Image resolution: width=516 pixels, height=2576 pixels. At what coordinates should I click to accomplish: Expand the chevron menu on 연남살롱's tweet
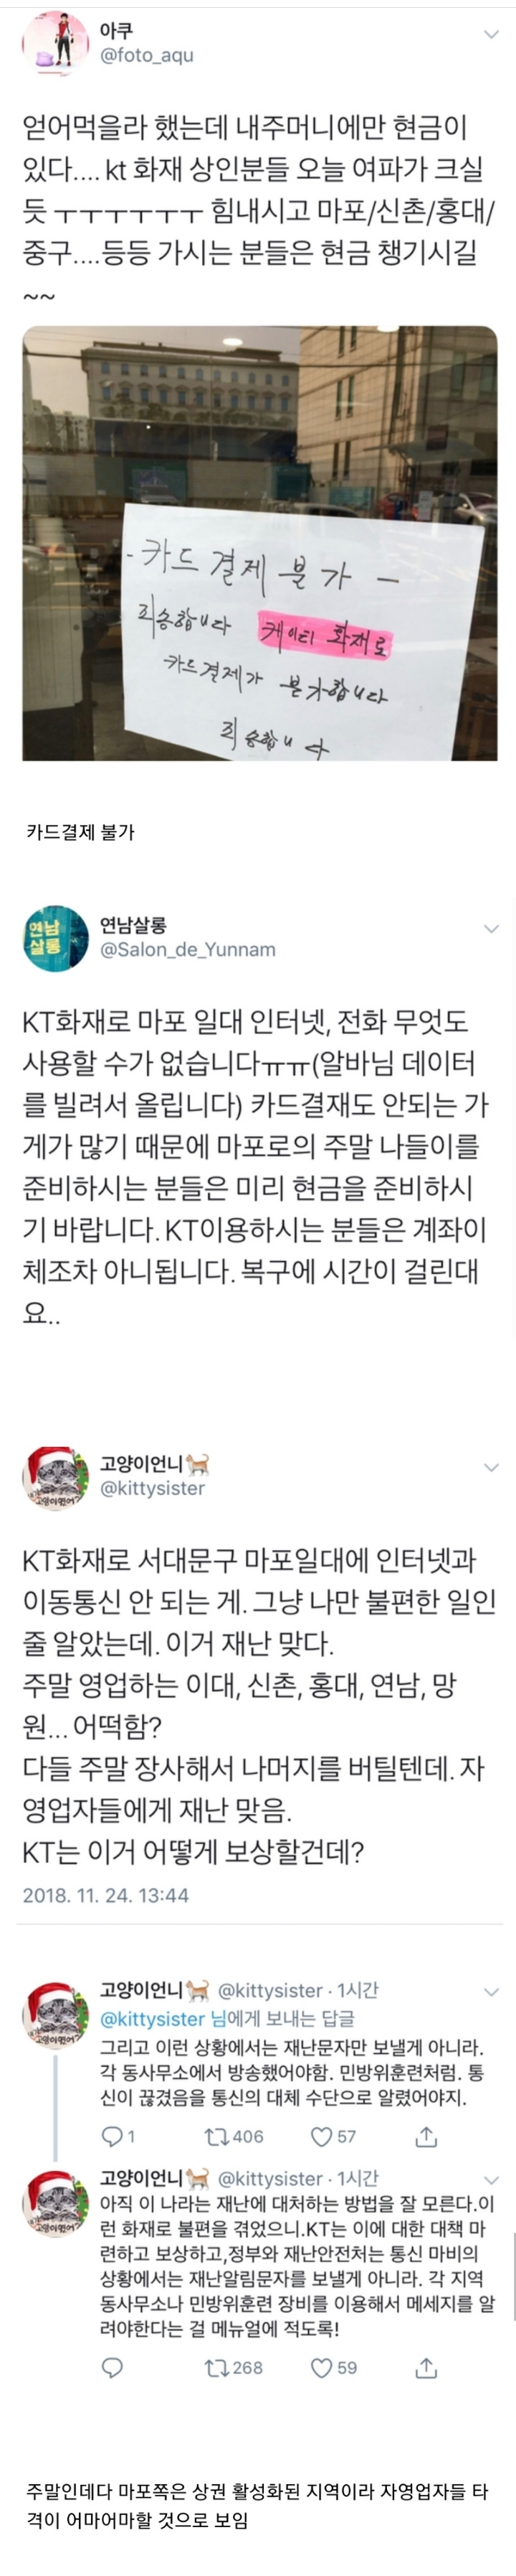[x=490, y=929]
